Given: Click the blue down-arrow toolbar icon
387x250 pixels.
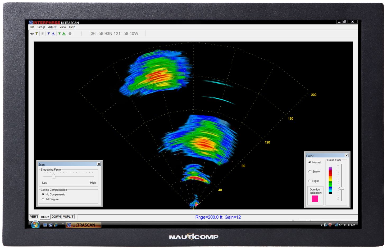Looking at the screenshot, I should [49, 34].
